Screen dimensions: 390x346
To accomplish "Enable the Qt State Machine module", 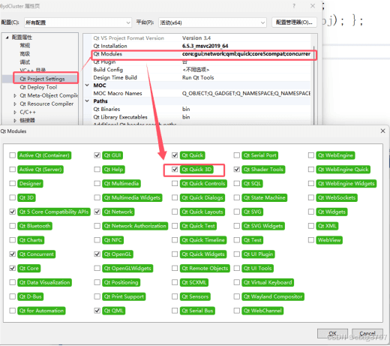I will click(x=236, y=197).
